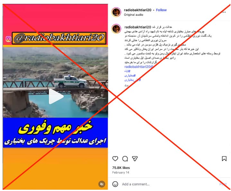Open the #بختیاری hashtag
Viewport: 231px width, 191px height.
pyautogui.click(x=130, y=76)
